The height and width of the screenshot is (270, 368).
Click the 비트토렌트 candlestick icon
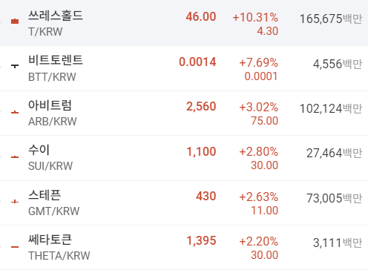pyautogui.click(x=15, y=66)
